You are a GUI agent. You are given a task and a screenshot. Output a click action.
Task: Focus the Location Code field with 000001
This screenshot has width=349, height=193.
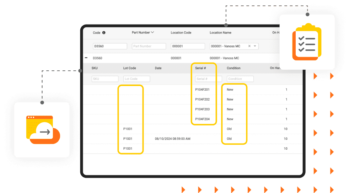(x=188, y=46)
